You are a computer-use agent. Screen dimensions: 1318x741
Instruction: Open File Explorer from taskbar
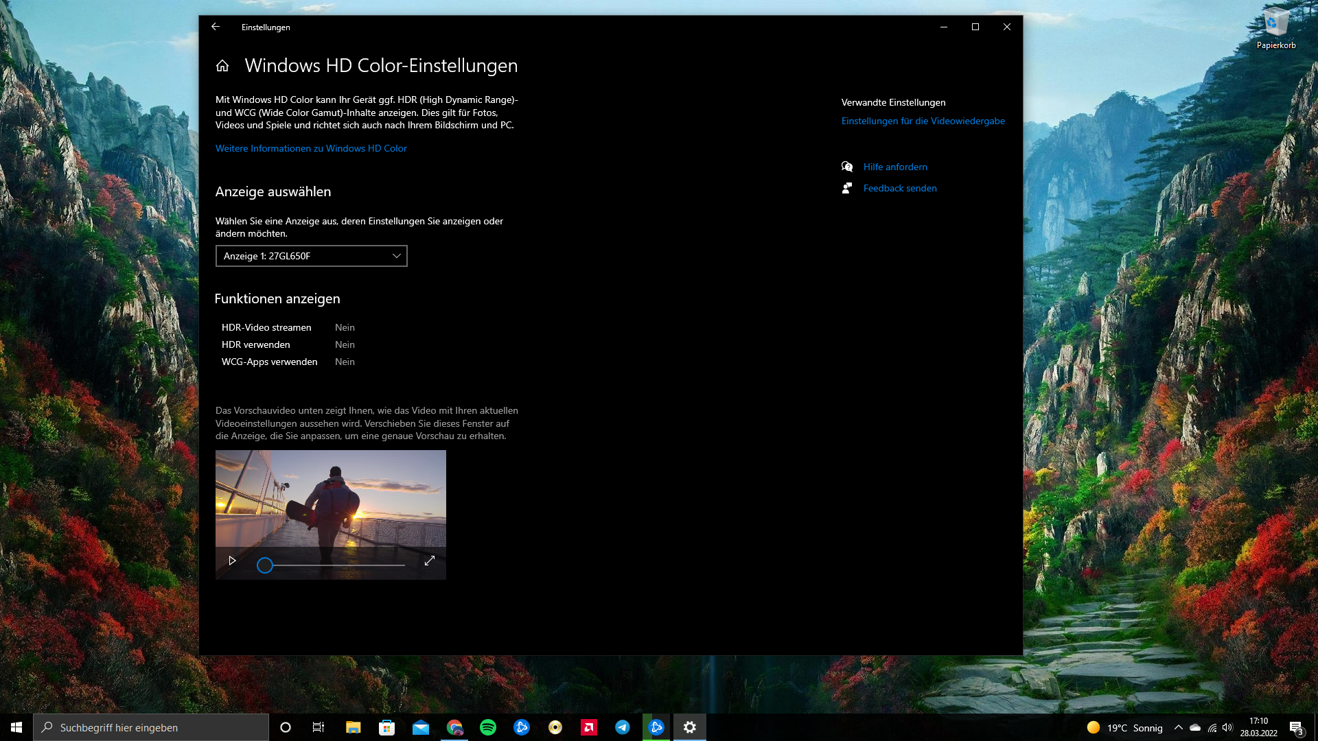click(x=354, y=727)
